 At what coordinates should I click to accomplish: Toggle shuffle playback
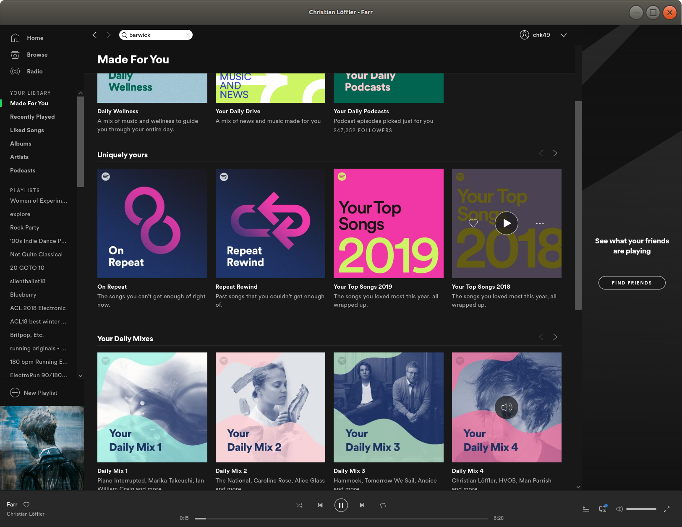(299, 505)
